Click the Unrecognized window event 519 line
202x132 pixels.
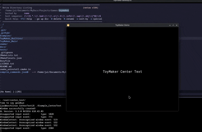29,120
